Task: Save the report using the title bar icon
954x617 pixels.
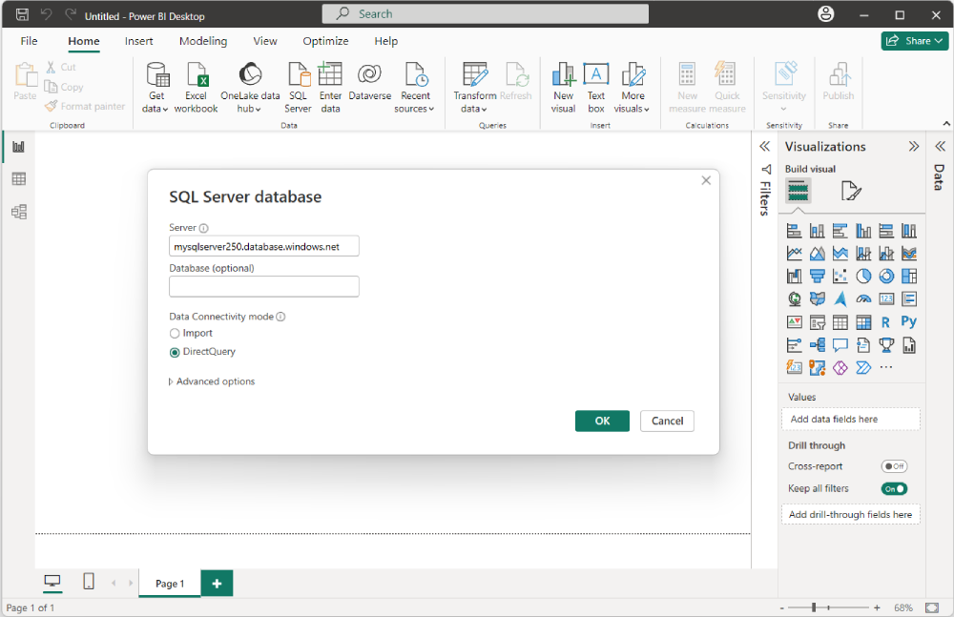Action: [x=22, y=14]
